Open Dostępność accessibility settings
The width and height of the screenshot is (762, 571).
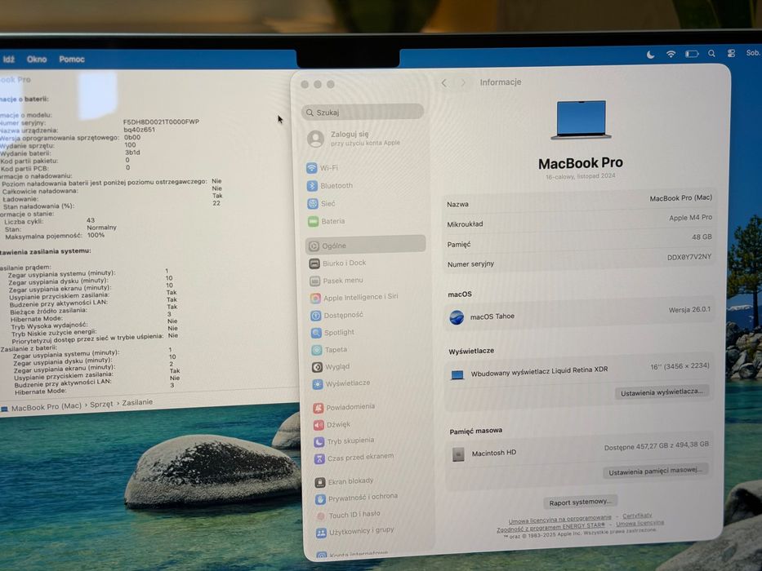coord(336,315)
